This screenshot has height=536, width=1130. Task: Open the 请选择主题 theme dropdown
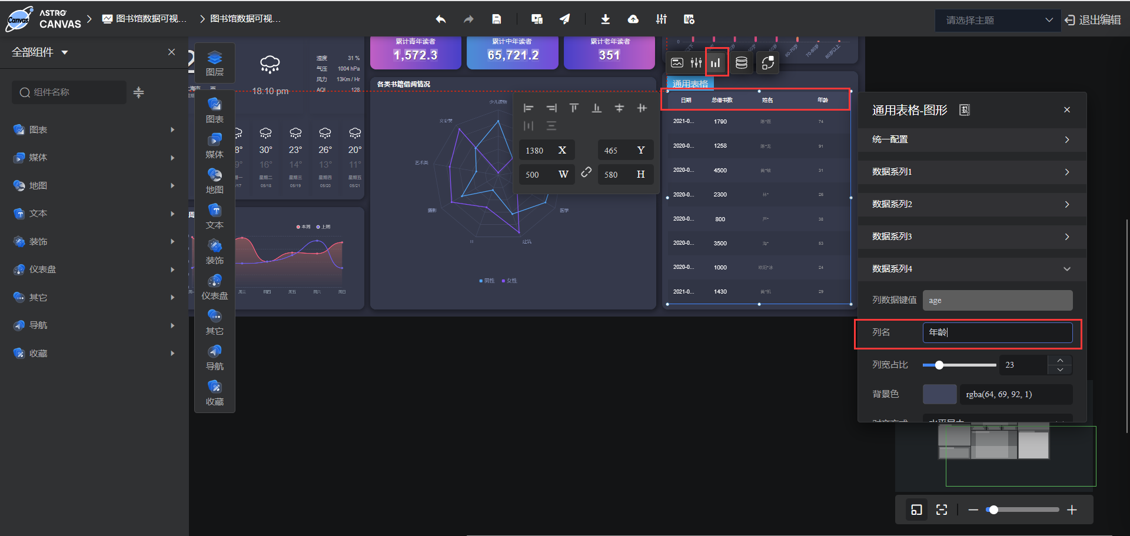[998, 20]
